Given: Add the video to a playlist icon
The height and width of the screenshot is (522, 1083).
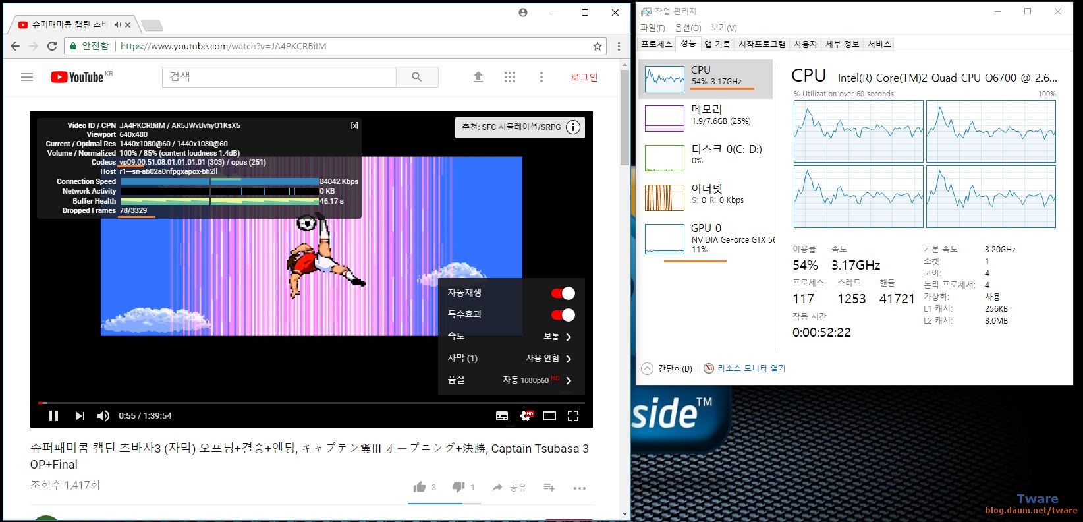Looking at the screenshot, I should tap(549, 487).
